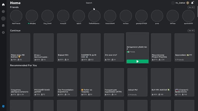The width and height of the screenshot is (198, 111).
Task: Open the РУССКИЙ ПЛИЗ ДОНАТ game card
Action: (x=44, y=82)
